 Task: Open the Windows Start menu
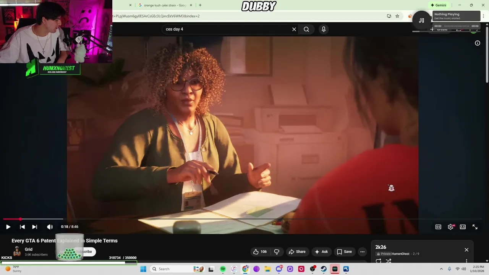click(143, 269)
